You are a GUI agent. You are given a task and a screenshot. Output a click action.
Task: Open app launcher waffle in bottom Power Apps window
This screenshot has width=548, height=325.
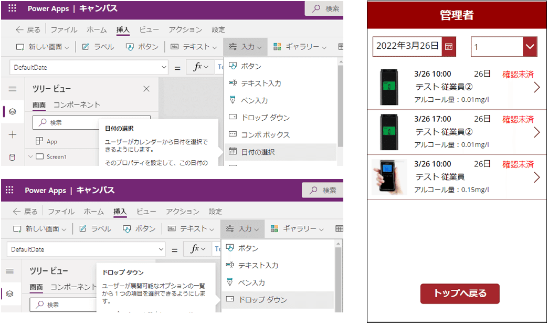[9, 190]
